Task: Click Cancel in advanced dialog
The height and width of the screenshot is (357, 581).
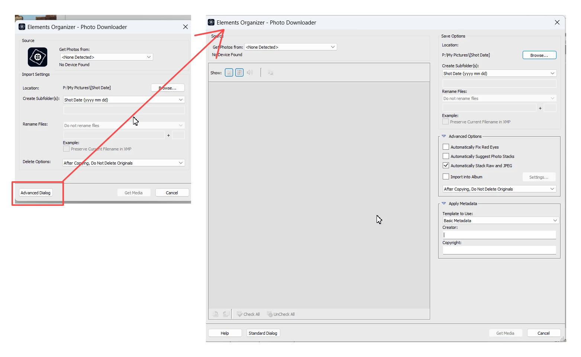Action: pos(544,333)
